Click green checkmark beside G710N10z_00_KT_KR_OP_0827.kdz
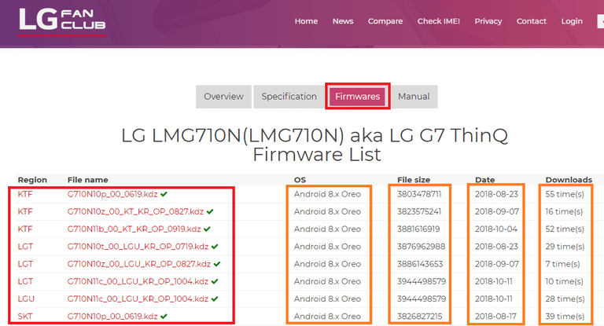Viewport: 604px width, 326px height. pyautogui.click(x=210, y=211)
